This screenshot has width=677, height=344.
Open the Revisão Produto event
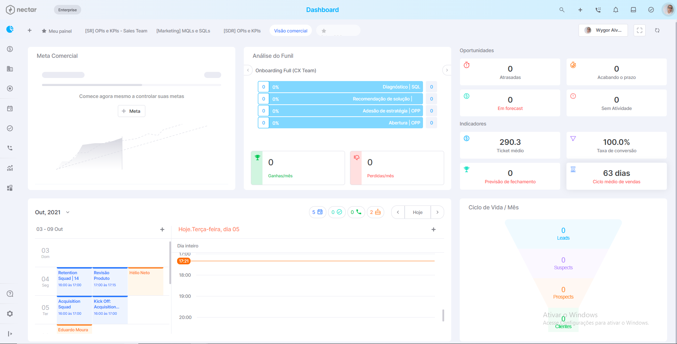pyautogui.click(x=110, y=281)
